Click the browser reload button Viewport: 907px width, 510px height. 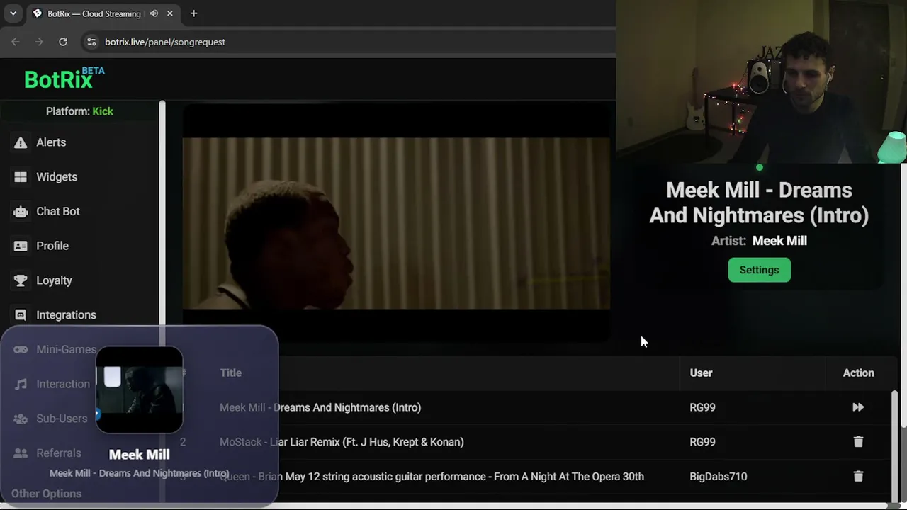(x=63, y=42)
